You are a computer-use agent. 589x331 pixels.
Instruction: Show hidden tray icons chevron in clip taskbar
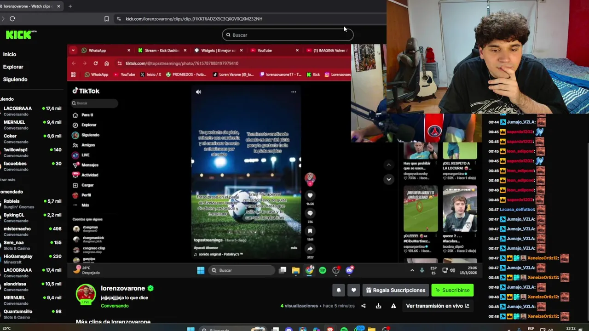[412, 270]
